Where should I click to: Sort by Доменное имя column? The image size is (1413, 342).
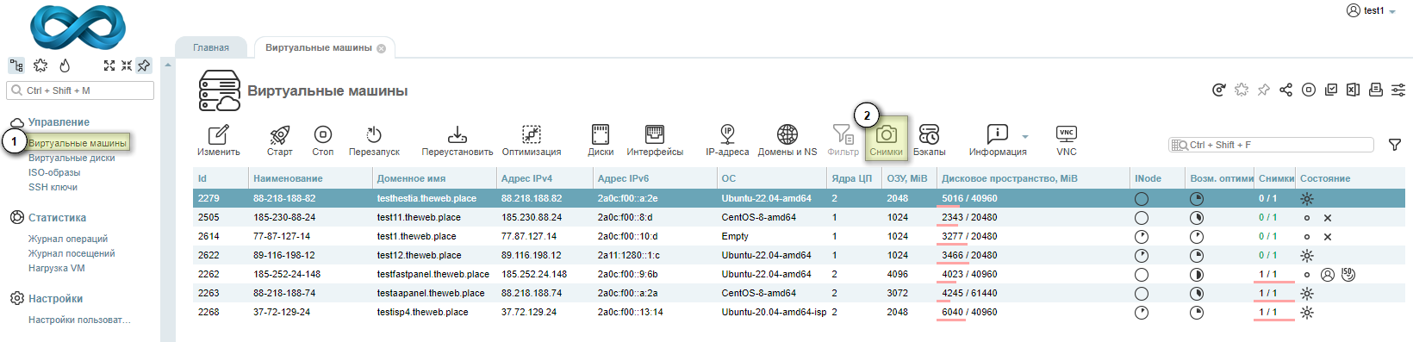coord(433,178)
